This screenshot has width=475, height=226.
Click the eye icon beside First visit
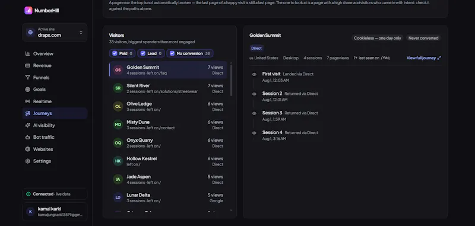pyautogui.click(x=254, y=74)
